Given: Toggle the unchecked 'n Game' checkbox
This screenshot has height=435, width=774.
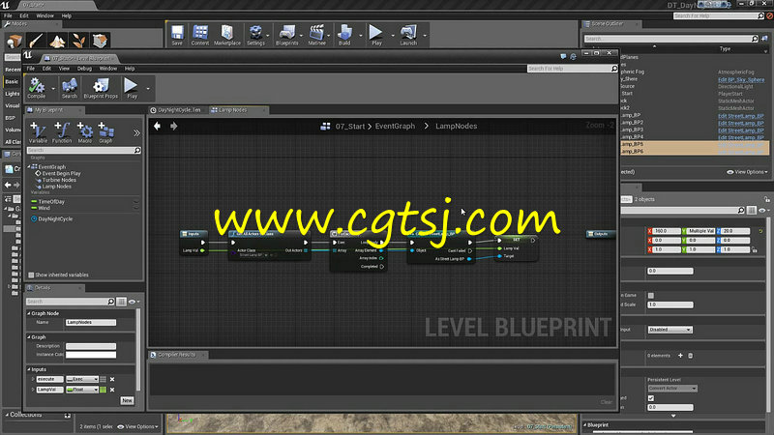Looking at the screenshot, I should point(651,296).
